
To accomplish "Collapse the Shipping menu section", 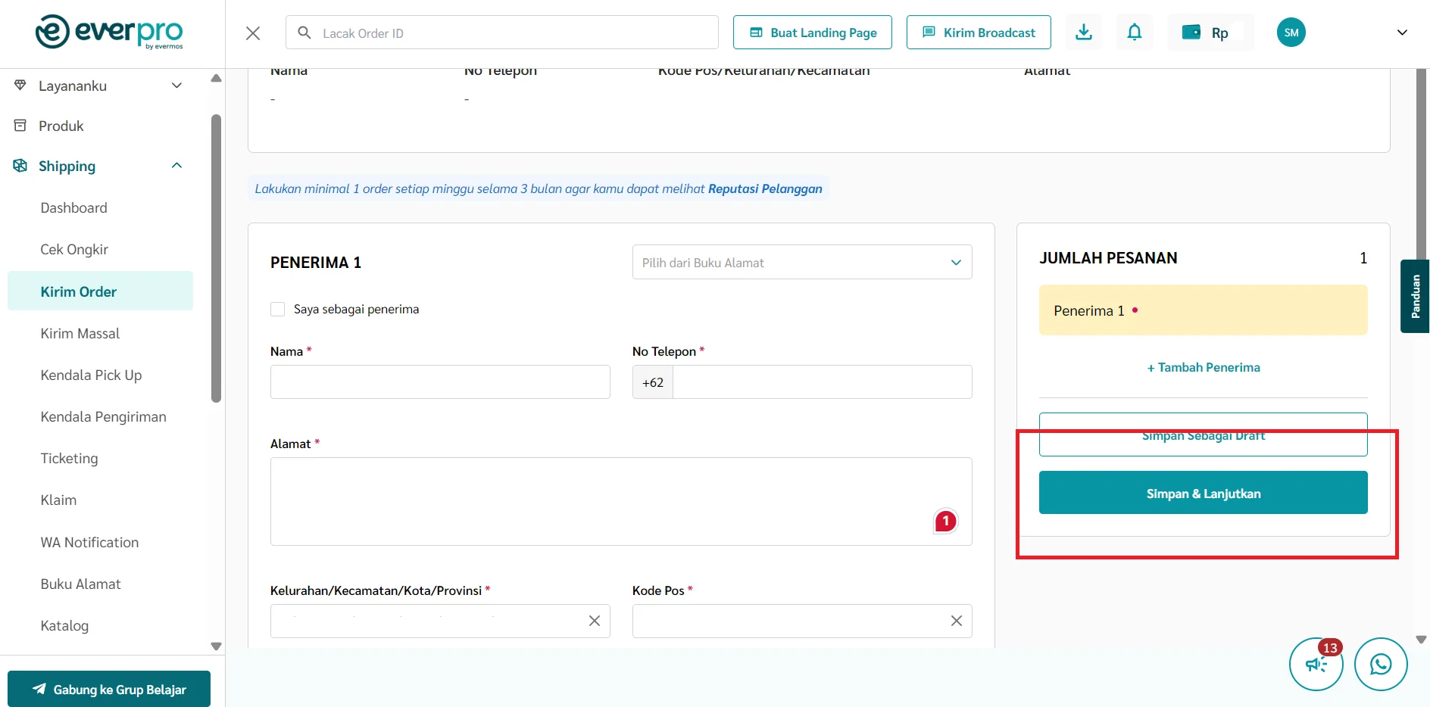I will (176, 166).
